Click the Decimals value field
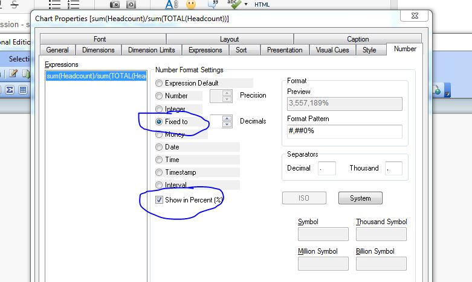The width and height of the screenshot is (472, 282). point(216,122)
